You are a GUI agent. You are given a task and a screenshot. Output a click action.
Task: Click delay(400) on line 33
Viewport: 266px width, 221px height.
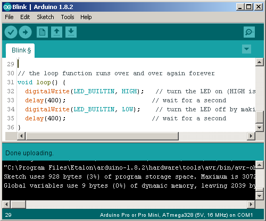pos(45,100)
